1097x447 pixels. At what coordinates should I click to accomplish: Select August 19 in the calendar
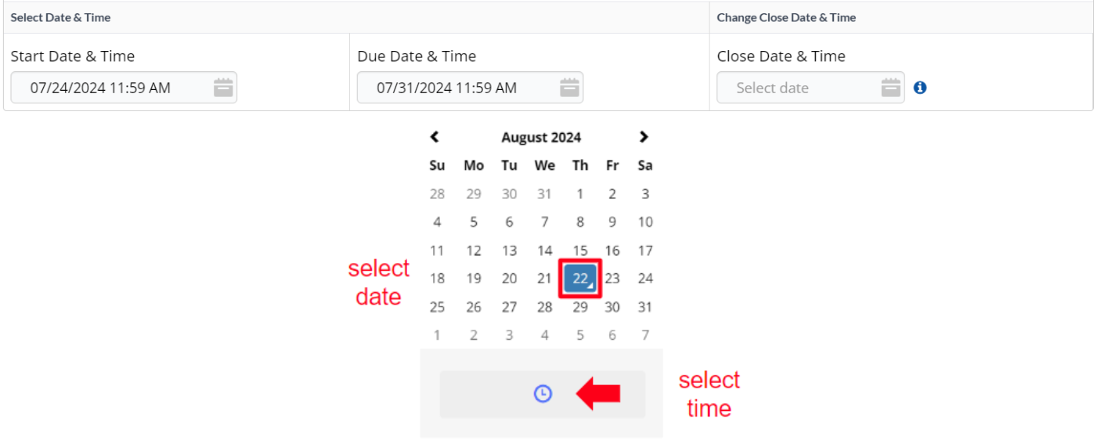point(474,279)
